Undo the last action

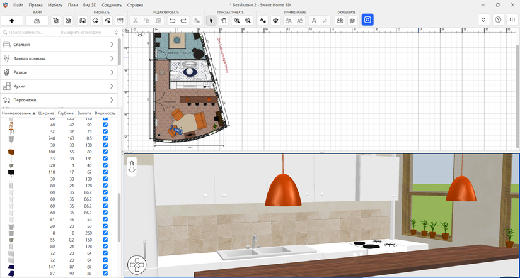coord(172,21)
